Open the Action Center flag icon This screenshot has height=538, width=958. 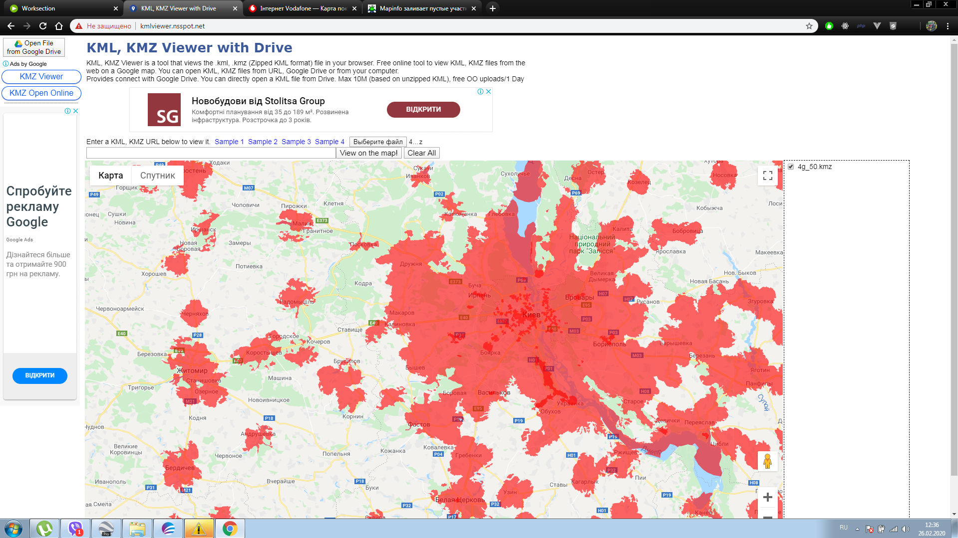(870, 529)
